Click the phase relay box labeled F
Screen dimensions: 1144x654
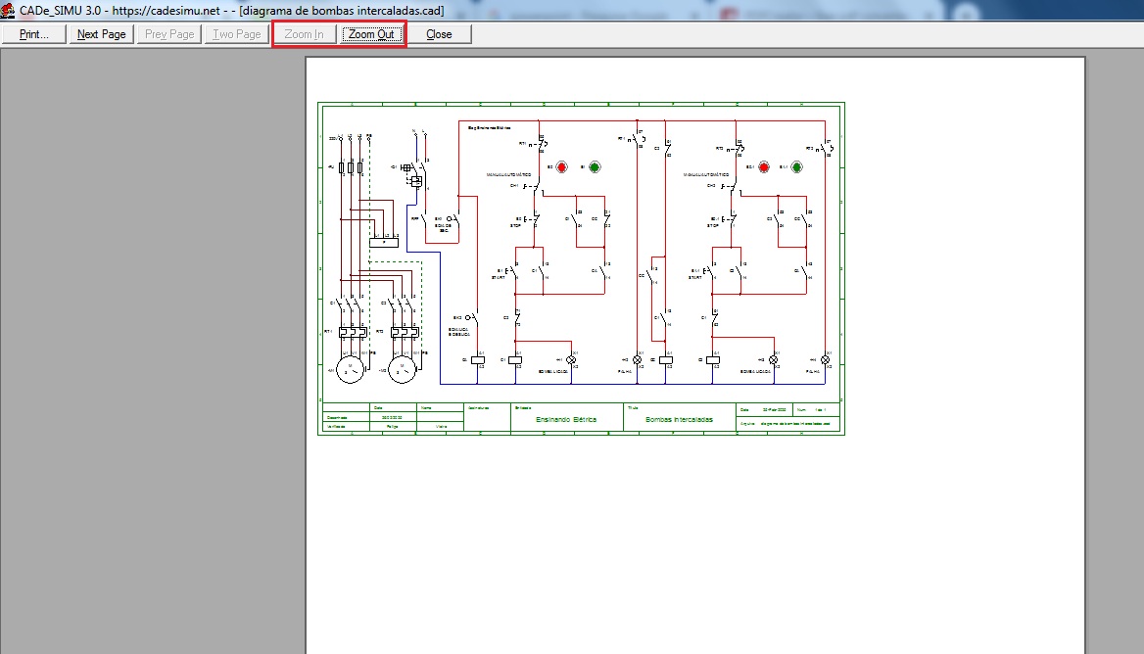pyautogui.click(x=384, y=242)
